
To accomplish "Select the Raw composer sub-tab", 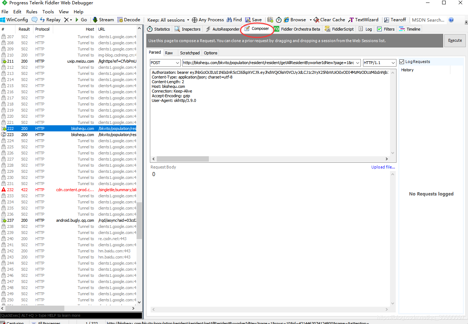I will (x=169, y=53).
